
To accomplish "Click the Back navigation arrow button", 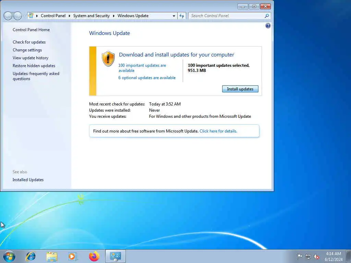I will pyautogui.click(x=8, y=16).
